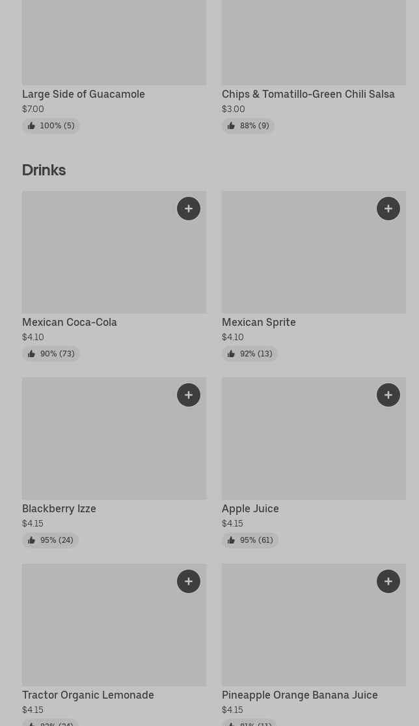This screenshot has height=726, width=419.
Task: Click the Mexican Sprite 92% rating badge
Action: point(250,354)
